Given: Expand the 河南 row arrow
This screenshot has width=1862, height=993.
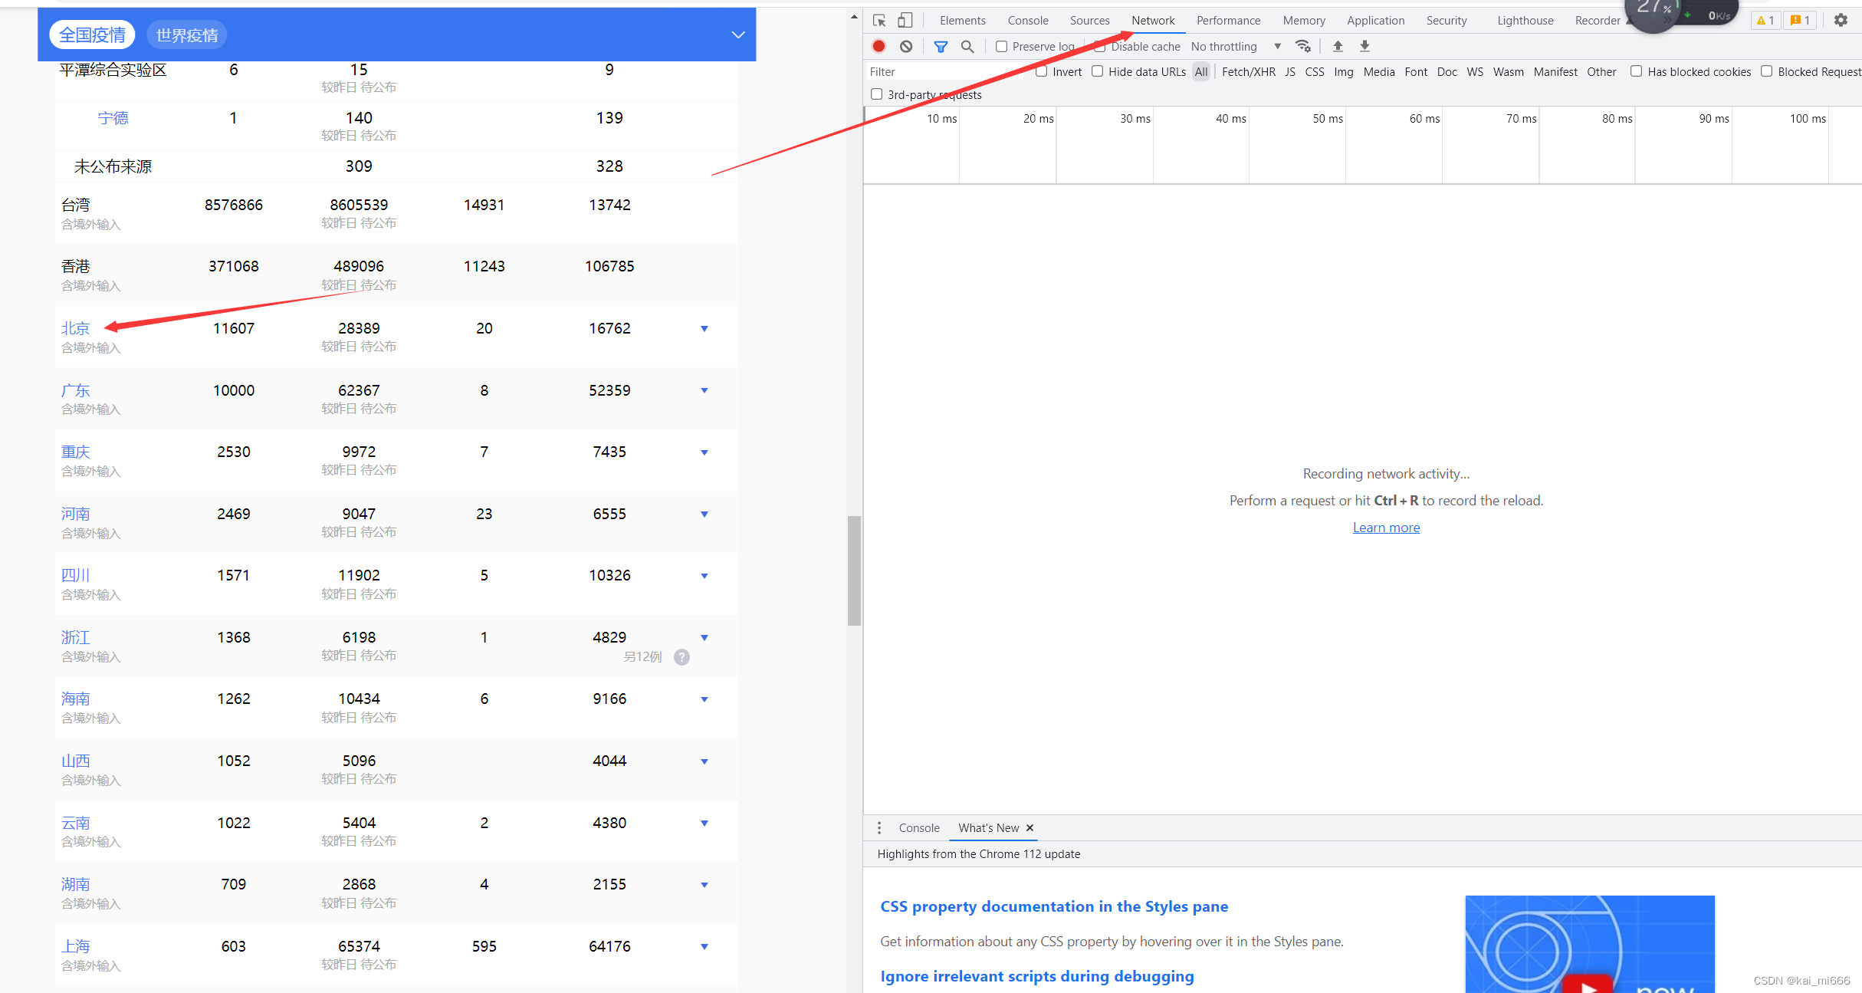Looking at the screenshot, I should [704, 515].
